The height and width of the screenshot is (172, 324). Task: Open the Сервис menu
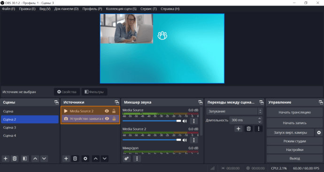tap(148, 9)
